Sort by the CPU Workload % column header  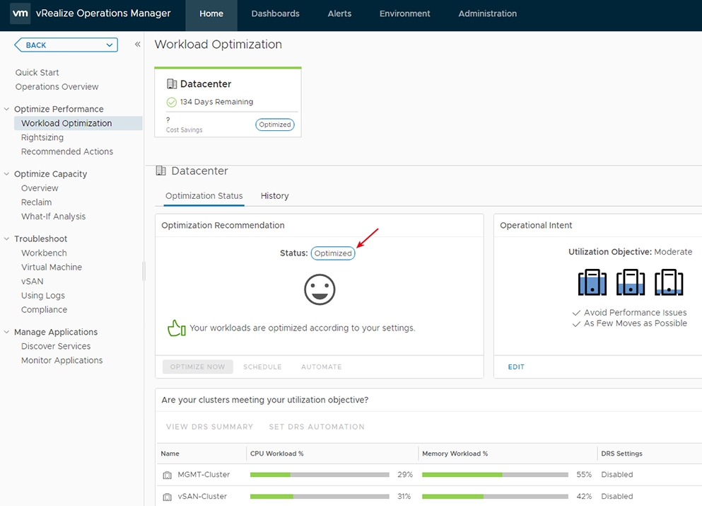(276, 454)
